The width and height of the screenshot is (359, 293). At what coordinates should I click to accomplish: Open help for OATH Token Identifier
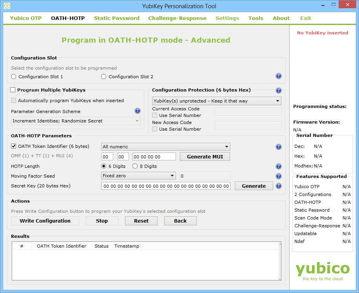(x=278, y=147)
